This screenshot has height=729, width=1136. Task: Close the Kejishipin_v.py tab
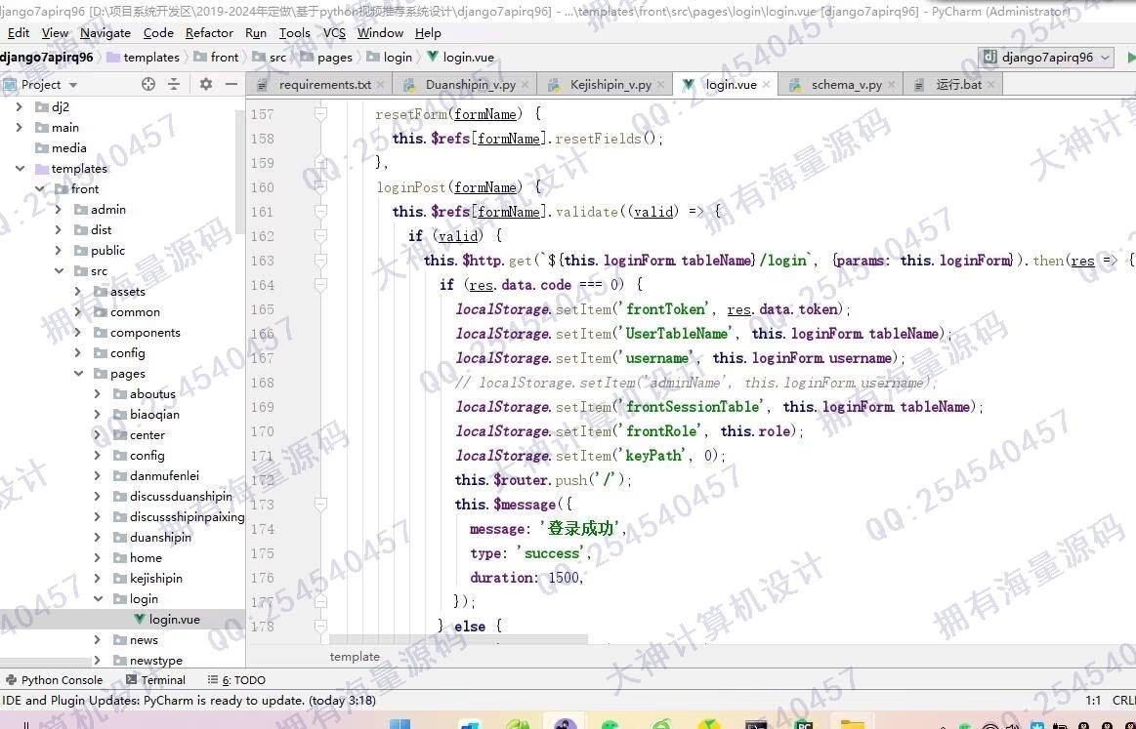coord(660,85)
